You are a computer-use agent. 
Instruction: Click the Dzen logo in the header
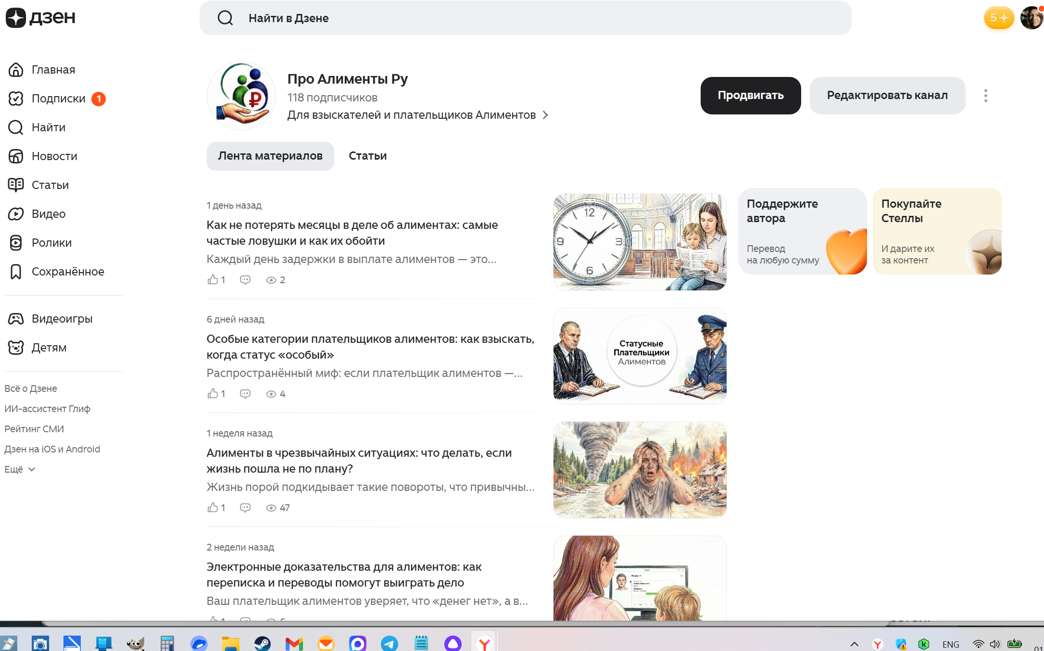click(x=40, y=18)
